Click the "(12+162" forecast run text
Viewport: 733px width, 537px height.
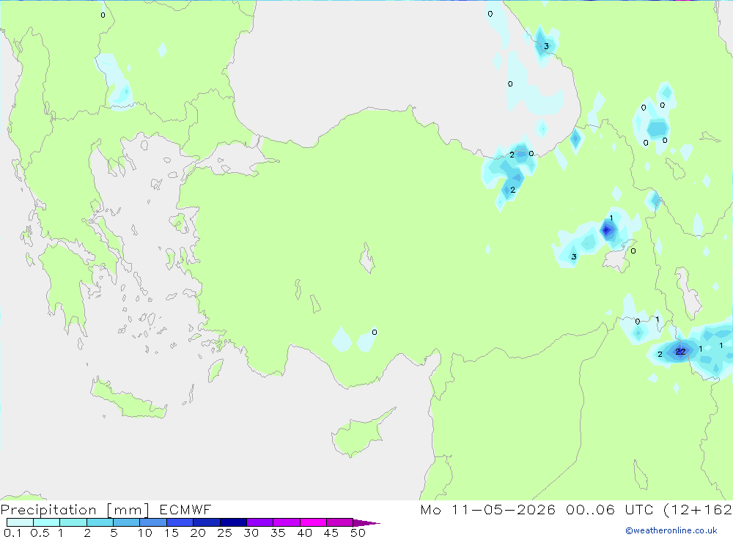[x=698, y=509]
